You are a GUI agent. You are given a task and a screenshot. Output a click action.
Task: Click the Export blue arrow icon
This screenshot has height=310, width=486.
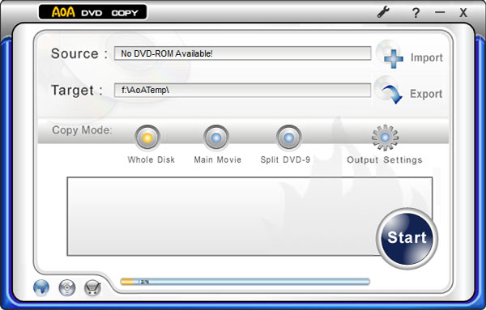[389, 91]
